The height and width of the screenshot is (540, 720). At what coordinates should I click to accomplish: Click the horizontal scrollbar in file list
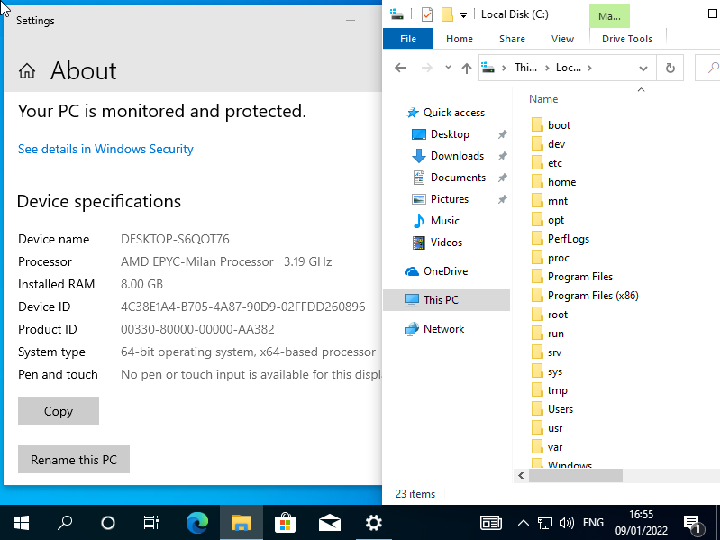point(575,474)
